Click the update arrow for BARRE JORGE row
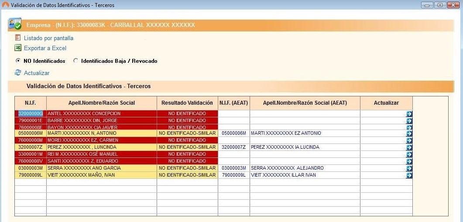 (409, 121)
